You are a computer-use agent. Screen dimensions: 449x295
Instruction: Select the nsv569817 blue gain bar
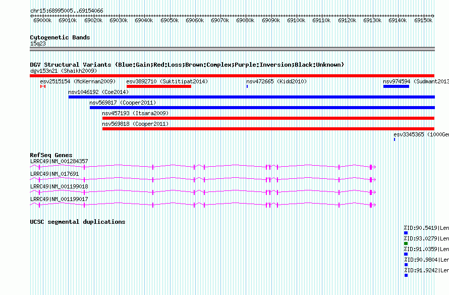click(x=262, y=108)
